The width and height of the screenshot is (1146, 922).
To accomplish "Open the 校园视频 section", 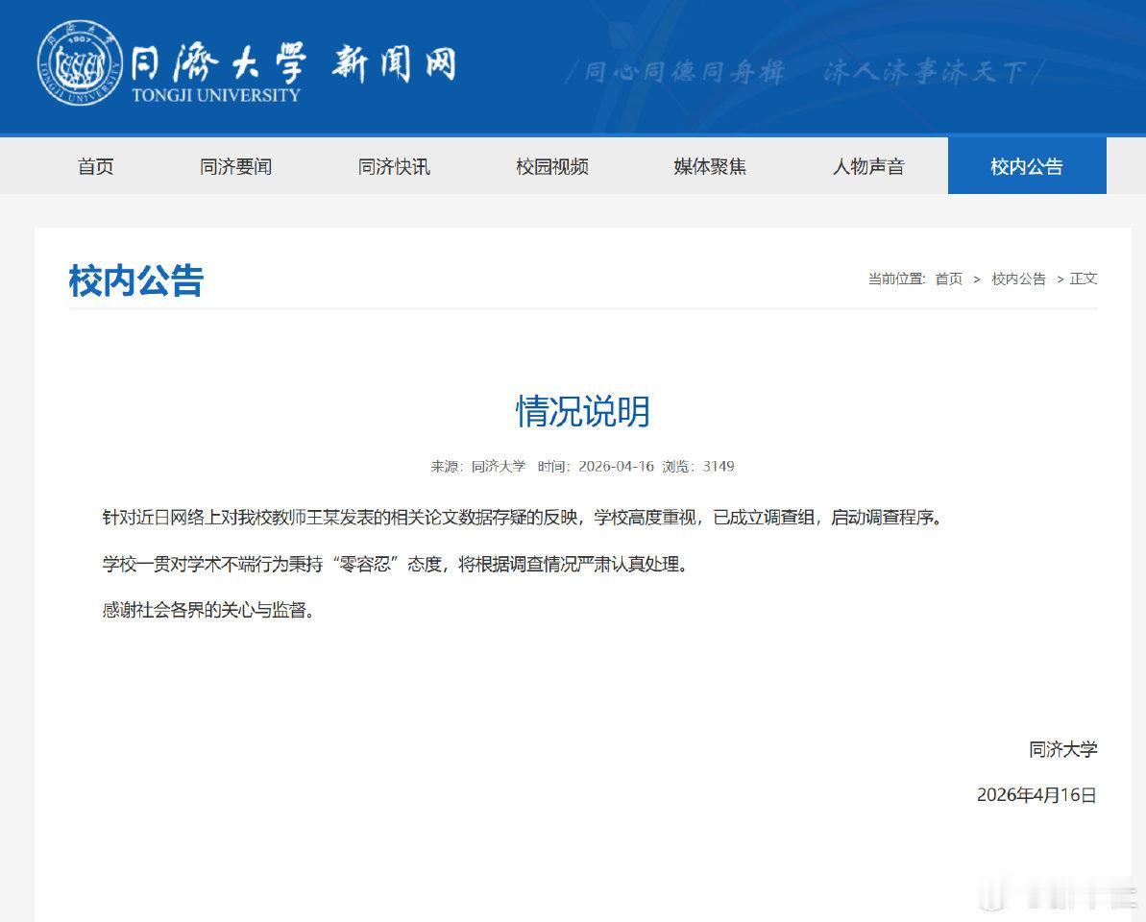I will pyautogui.click(x=552, y=166).
